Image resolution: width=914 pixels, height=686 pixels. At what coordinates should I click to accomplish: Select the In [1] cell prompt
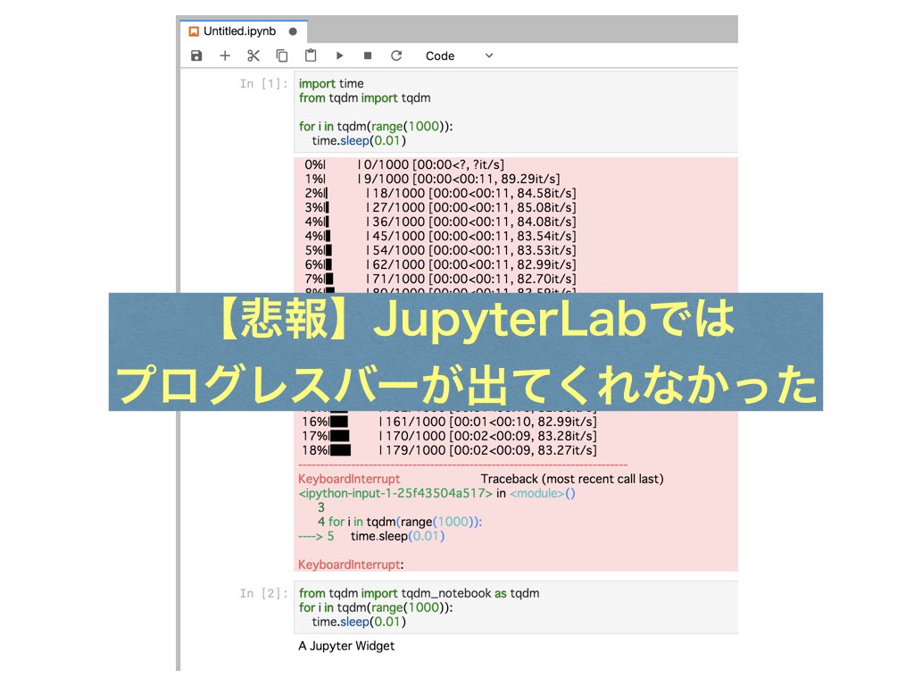264,83
